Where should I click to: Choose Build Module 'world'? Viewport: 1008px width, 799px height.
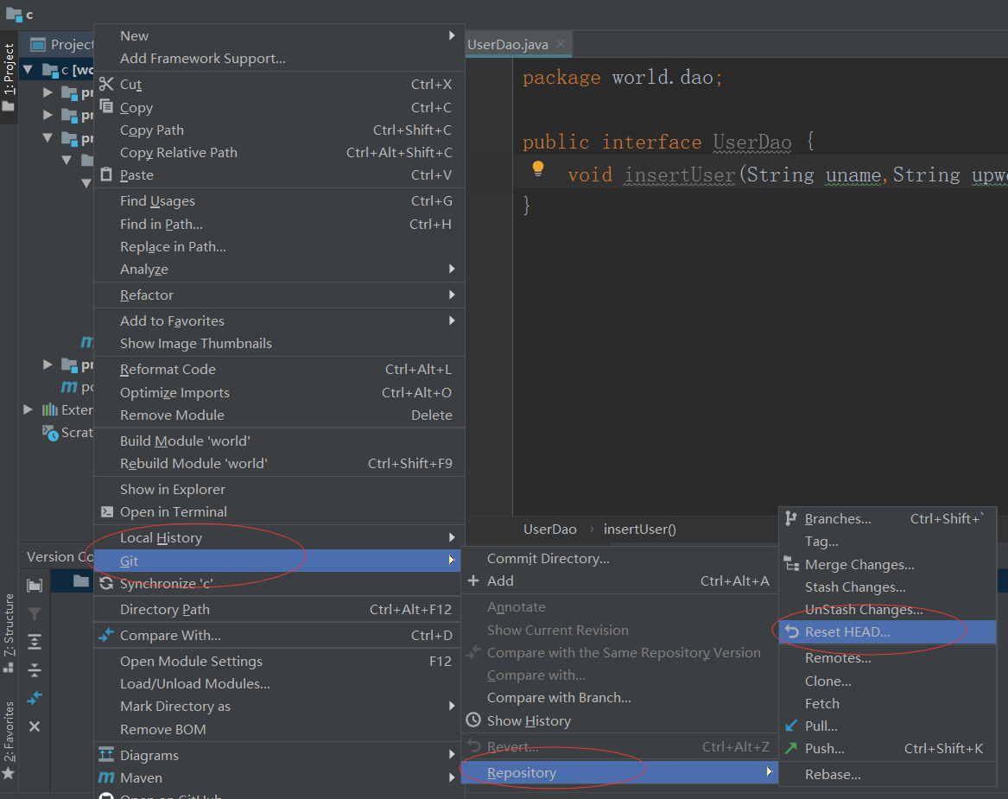point(279,441)
